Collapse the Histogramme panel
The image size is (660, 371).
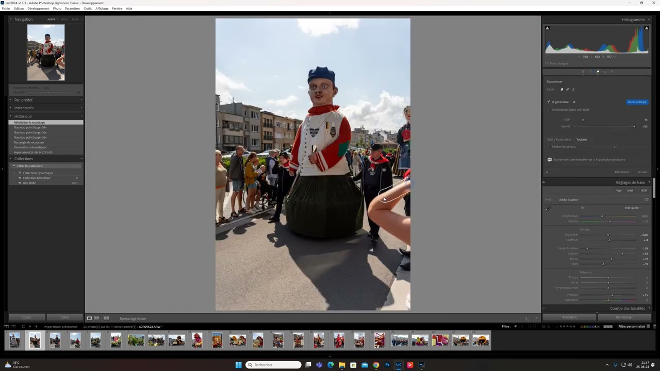649,20
